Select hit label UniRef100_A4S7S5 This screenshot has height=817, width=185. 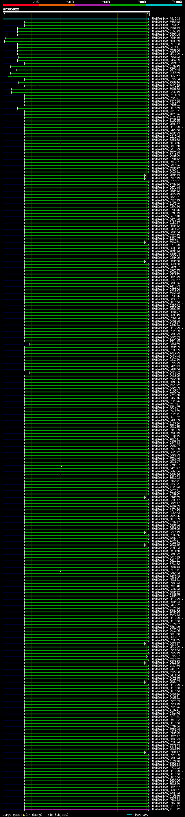(x=166, y=60)
